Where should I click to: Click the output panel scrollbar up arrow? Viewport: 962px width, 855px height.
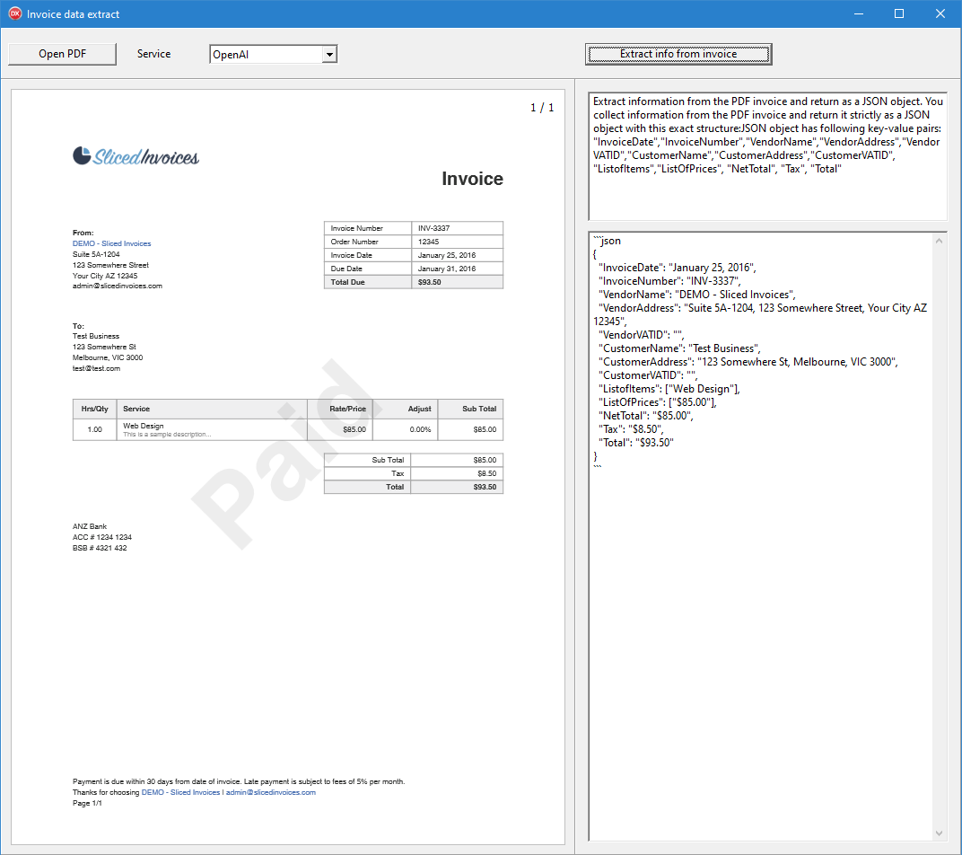coord(939,239)
